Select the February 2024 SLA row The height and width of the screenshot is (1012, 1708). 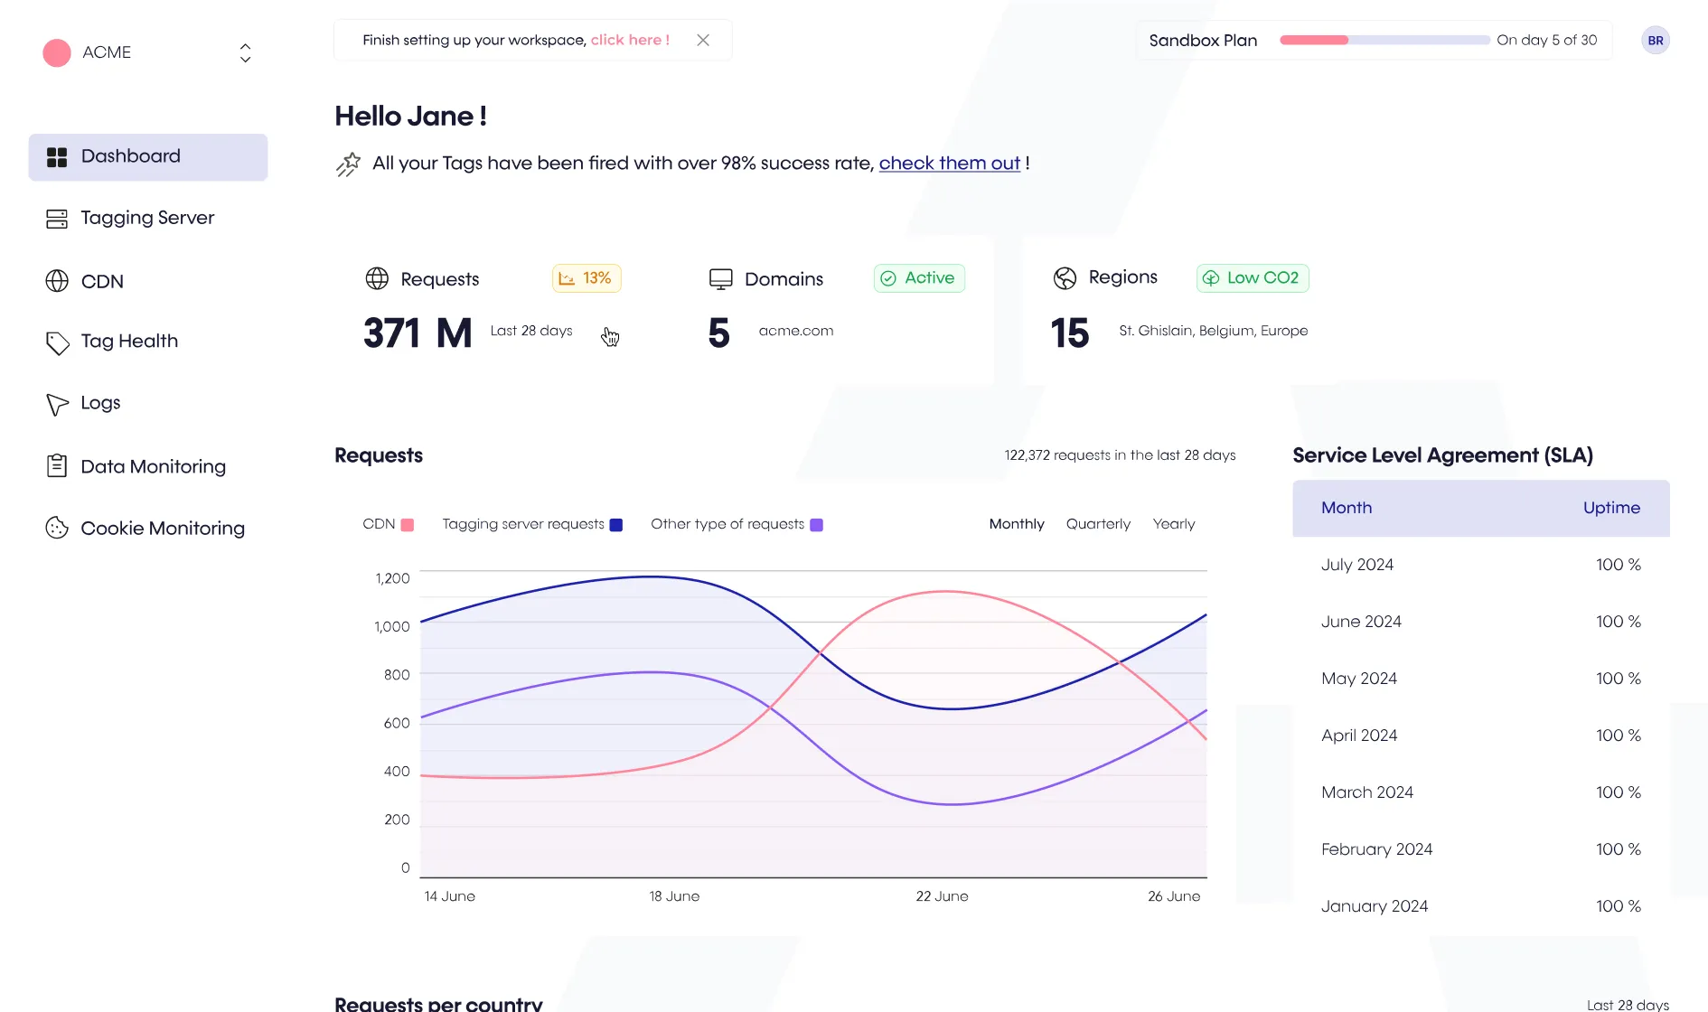coord(1480,849)
